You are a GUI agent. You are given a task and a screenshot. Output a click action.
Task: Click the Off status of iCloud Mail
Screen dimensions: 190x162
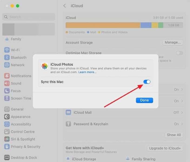point(176,113)
